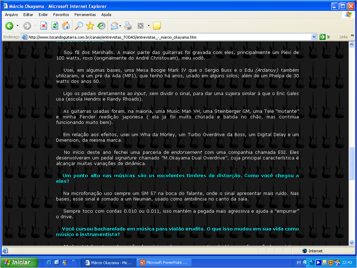Click the Windows flag logo icon
The height and width of the screenshot is (268, 357).
pyautogui.click(x=349, y=15)
